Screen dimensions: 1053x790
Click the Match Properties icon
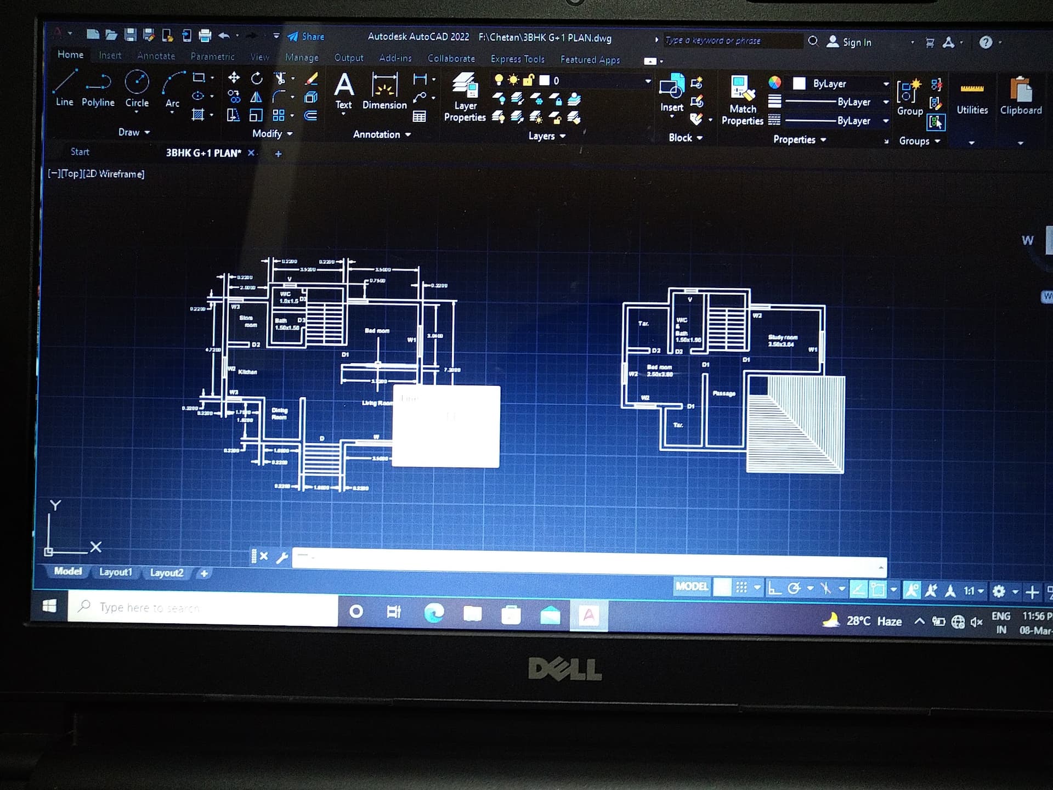click(742, 88)
